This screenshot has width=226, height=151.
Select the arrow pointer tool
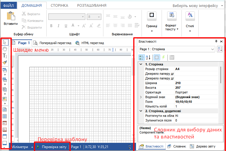click(x=5, y=43)
